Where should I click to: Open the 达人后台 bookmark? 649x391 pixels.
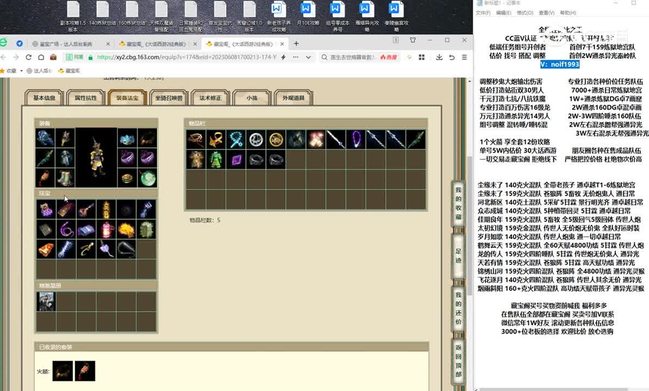(x=39, y=71)
